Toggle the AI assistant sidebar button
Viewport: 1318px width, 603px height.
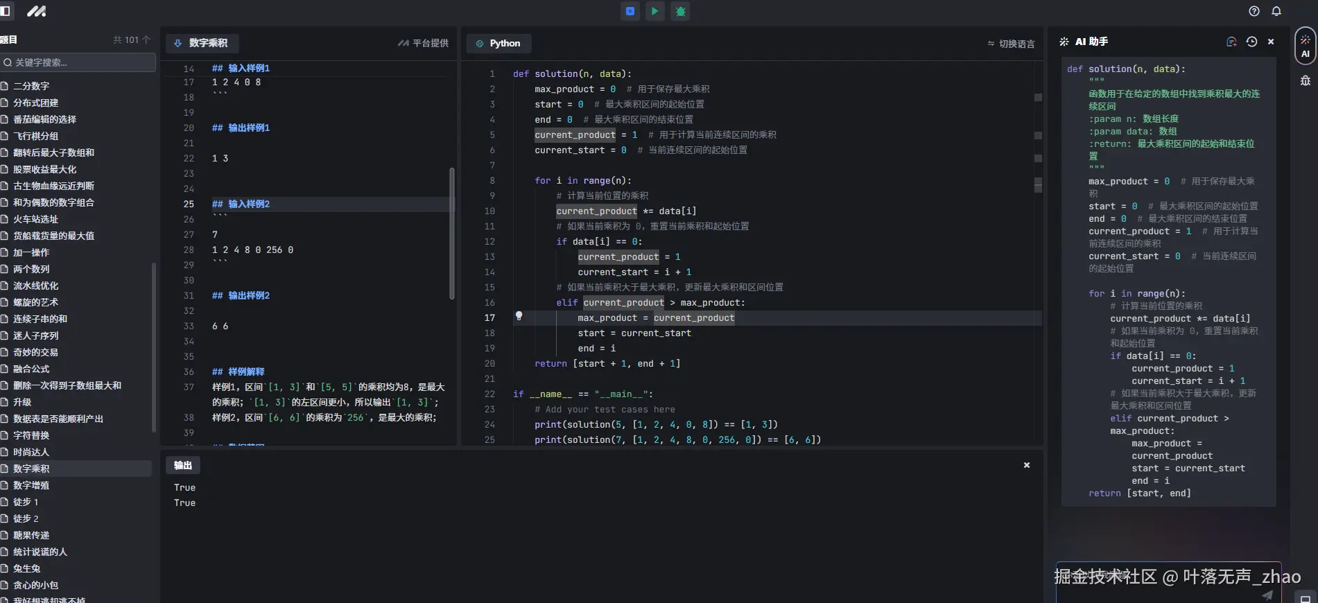pos(1305,46)
